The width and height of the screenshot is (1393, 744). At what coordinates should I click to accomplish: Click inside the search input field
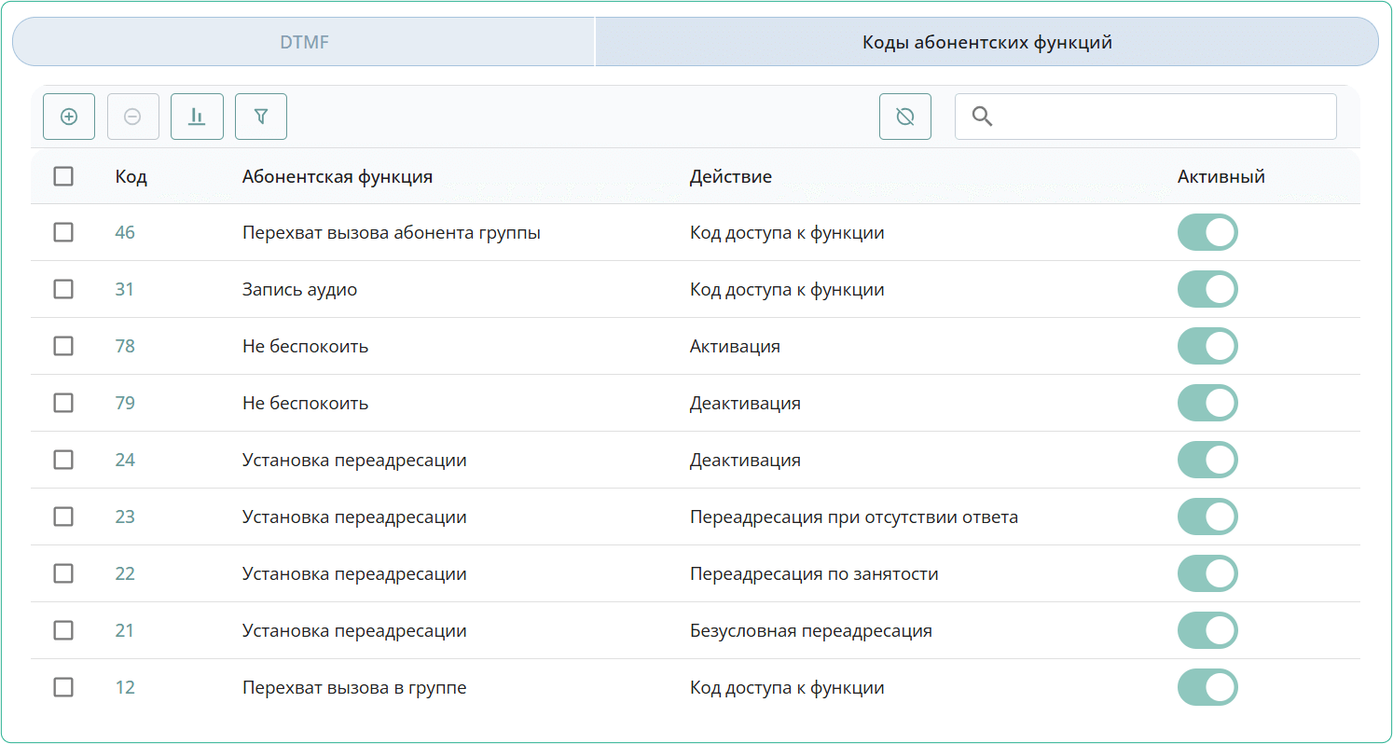1147,116
